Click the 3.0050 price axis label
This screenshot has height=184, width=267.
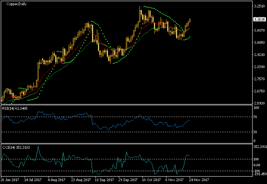point(259,42)
